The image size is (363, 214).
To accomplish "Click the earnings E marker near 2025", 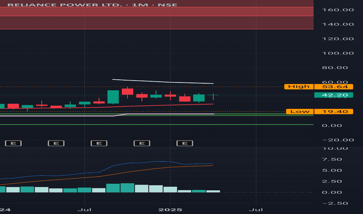I will coord(185,143).
